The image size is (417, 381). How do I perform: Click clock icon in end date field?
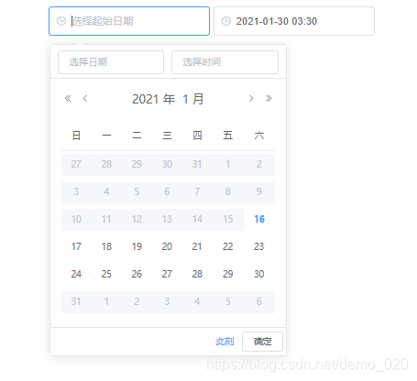click(226, 21)
